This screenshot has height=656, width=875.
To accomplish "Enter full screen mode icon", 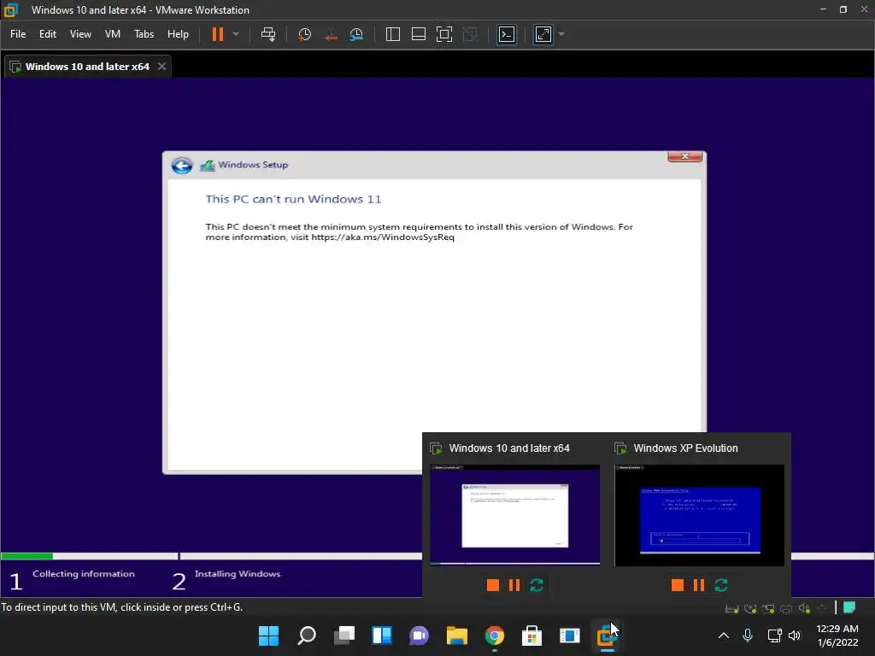I will 444,34.
